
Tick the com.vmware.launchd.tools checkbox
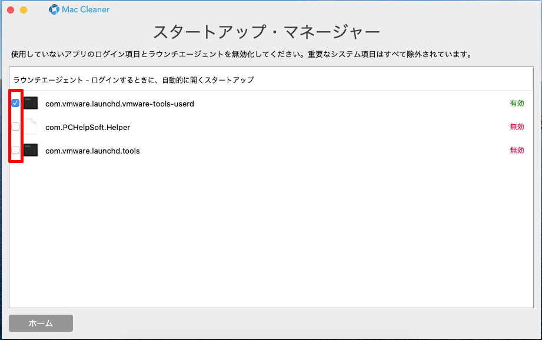point(15,150)
